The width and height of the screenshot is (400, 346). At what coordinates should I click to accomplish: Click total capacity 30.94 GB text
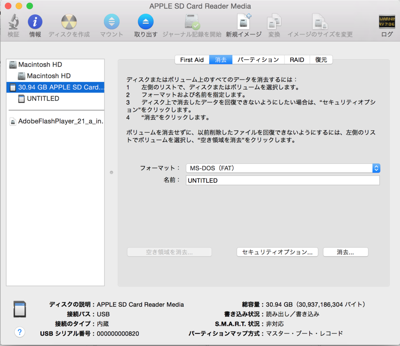[316, 305]
